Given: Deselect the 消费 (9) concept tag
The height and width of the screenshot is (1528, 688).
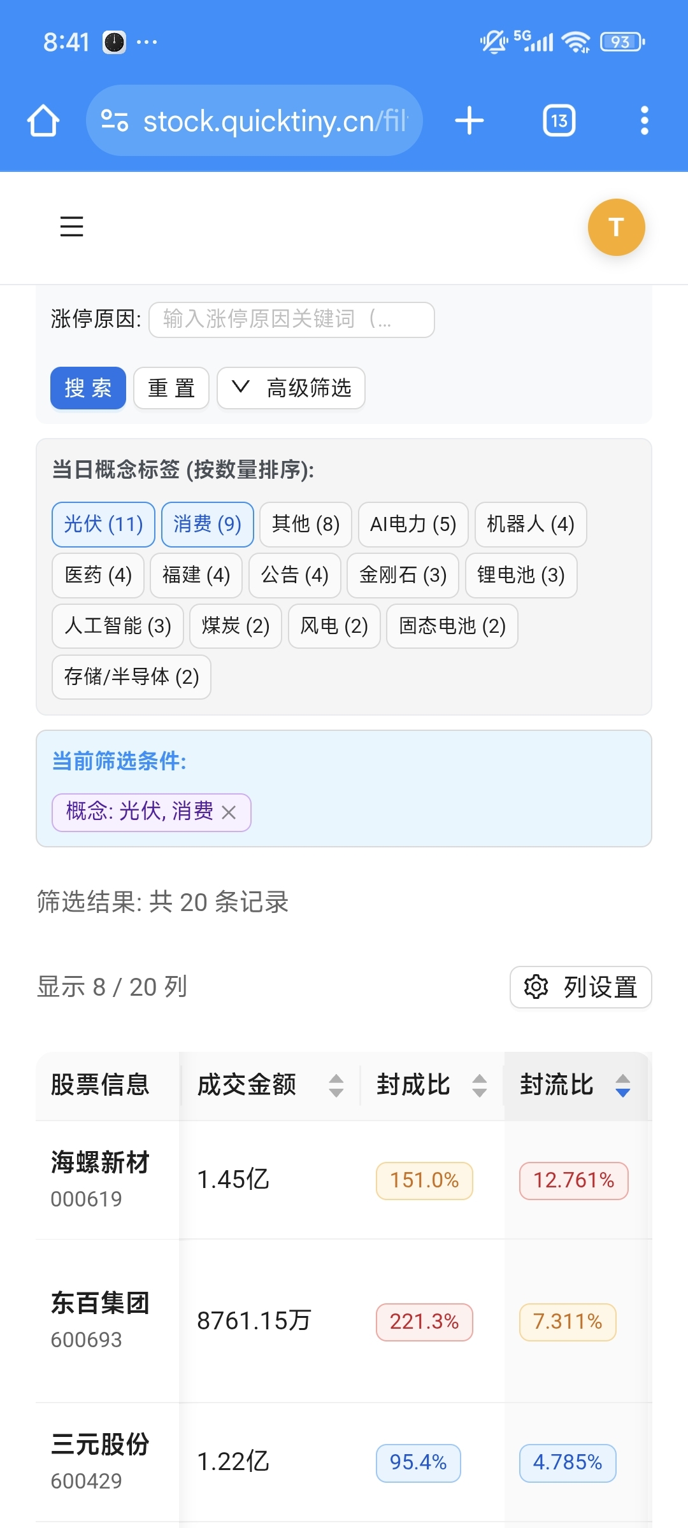Looking at the screenshot, I should click(207, 525).
